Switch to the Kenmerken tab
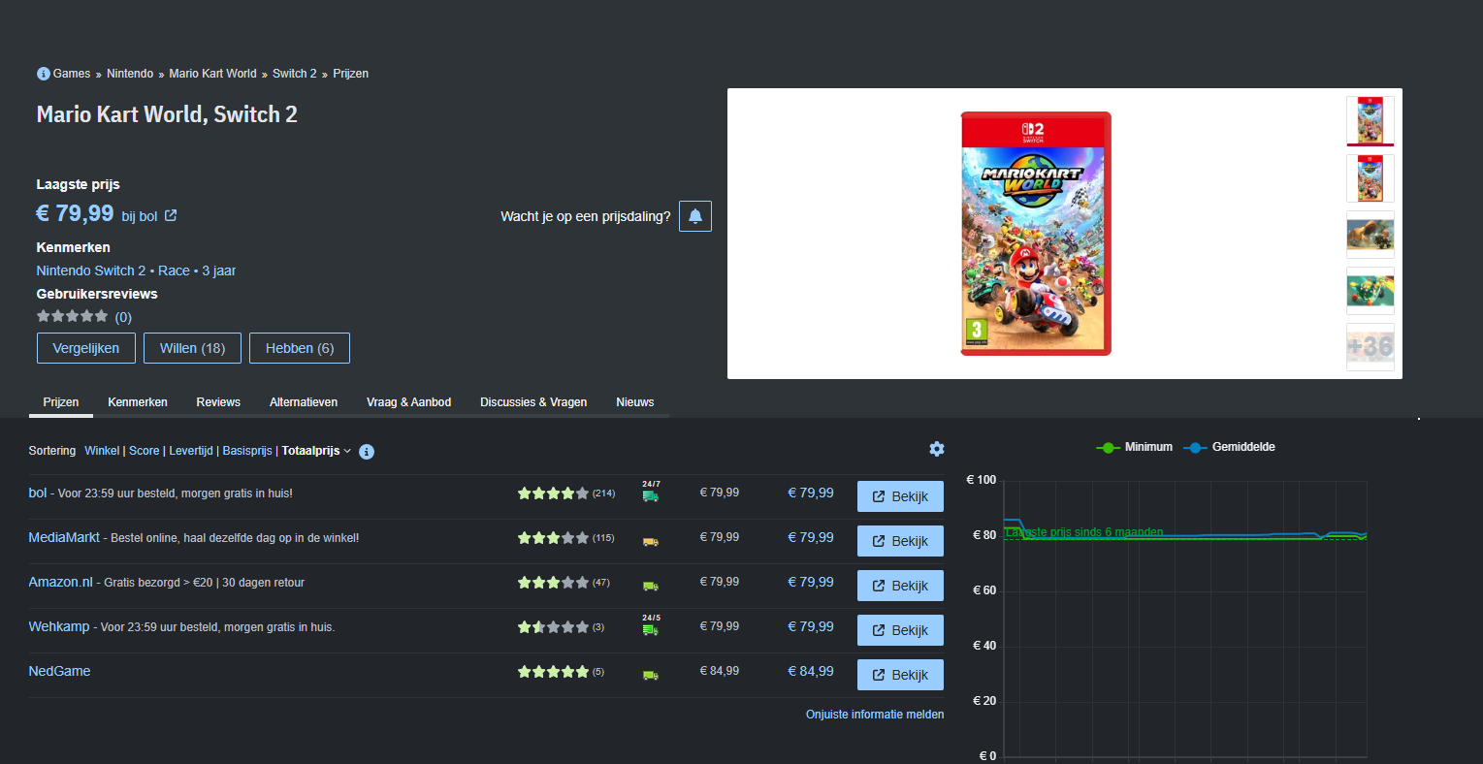This screenshot has width=1483, height=764. click(138, 402)
